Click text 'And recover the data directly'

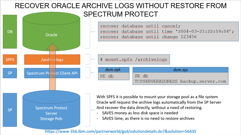point(149,108)
